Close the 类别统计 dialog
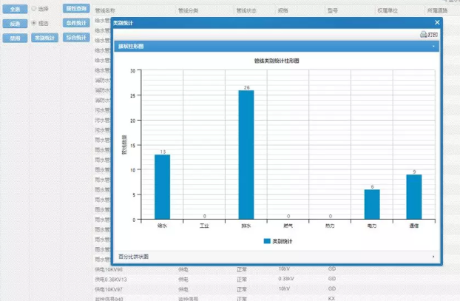Screen dimensions: 460x301 (x=436, y=23)
